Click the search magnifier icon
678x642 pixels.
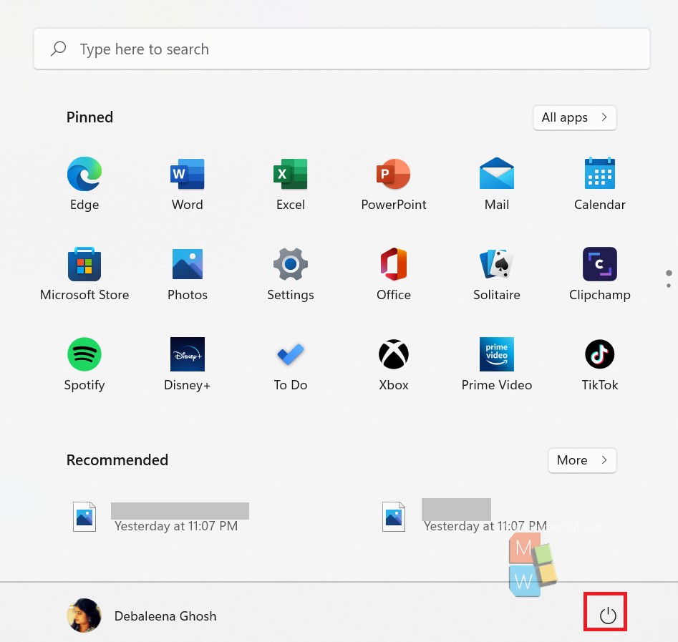pos(59,49)
